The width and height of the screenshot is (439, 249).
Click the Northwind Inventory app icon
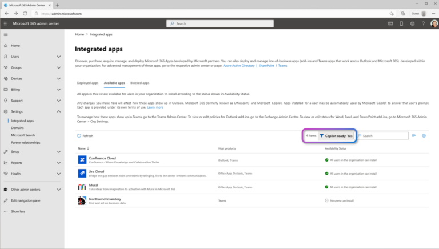(x=82, y=200)
